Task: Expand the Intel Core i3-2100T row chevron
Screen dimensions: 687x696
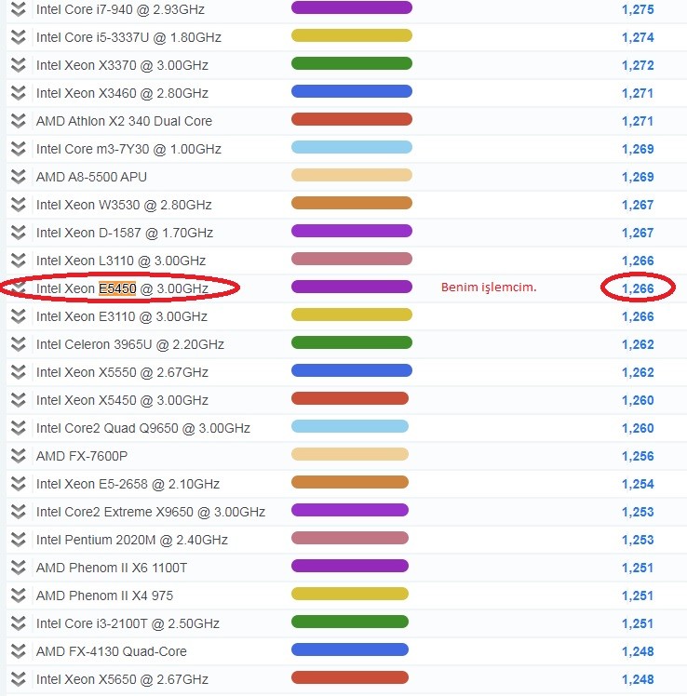Action: (19, 623)
